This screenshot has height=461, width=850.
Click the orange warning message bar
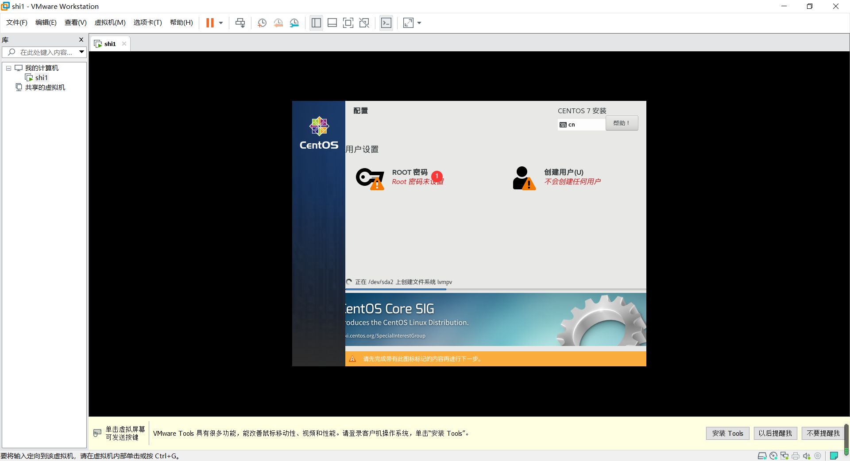pos(496,359)
